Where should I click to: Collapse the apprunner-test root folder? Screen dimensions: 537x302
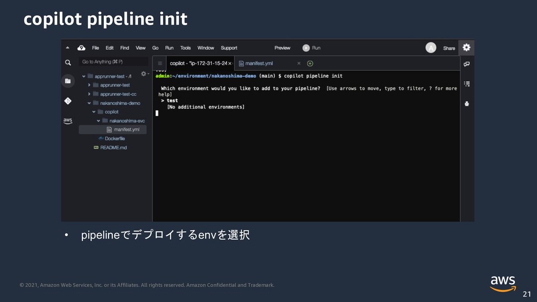84,77
